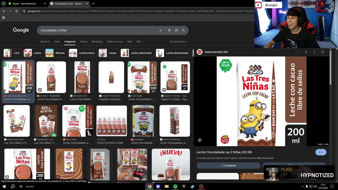Select the Leche filter chip
This screenshot has width=338, height=190.
pos(33,53)
